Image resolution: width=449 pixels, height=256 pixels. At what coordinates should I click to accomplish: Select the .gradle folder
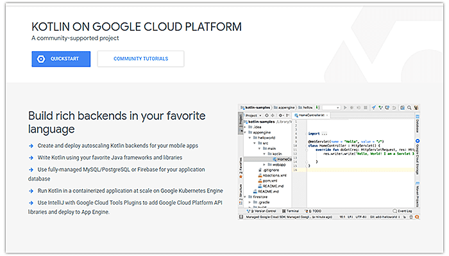click(262, 202)
